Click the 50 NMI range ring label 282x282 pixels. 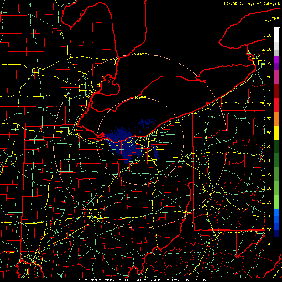pos(140,97)
